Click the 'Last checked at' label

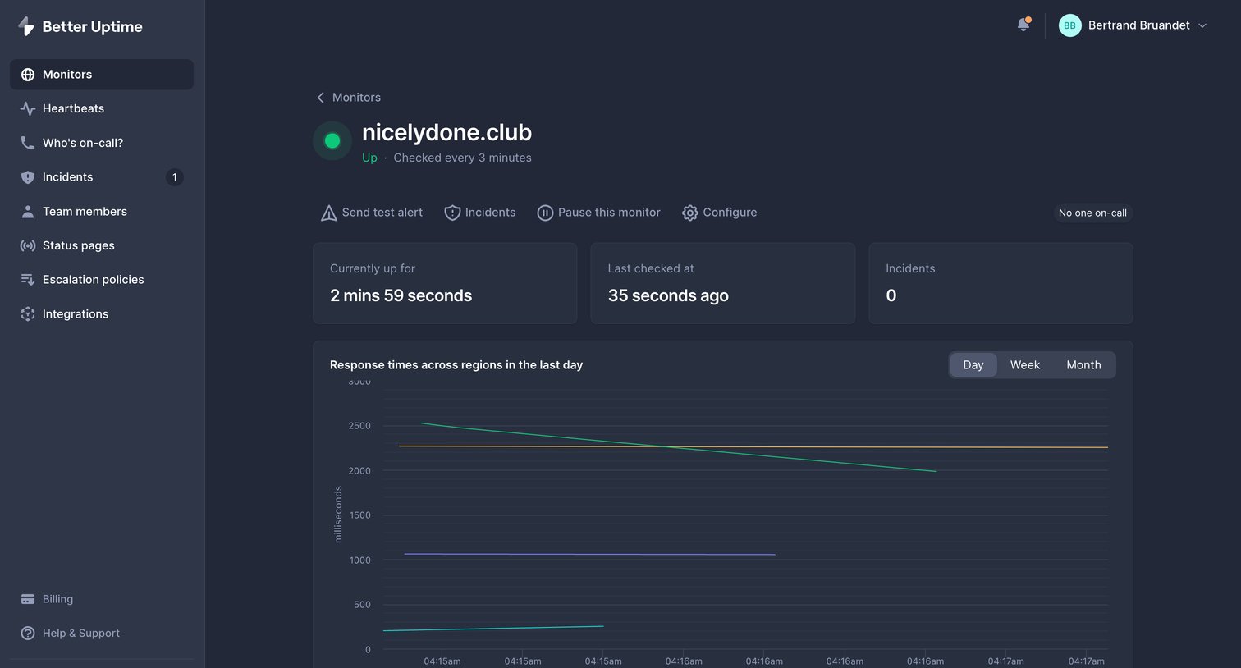click(651, 268)
